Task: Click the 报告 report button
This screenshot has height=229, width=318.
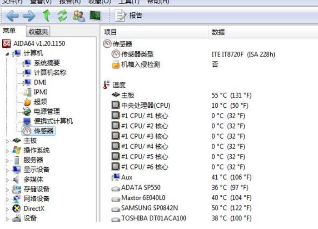Action: click(129, 15)
